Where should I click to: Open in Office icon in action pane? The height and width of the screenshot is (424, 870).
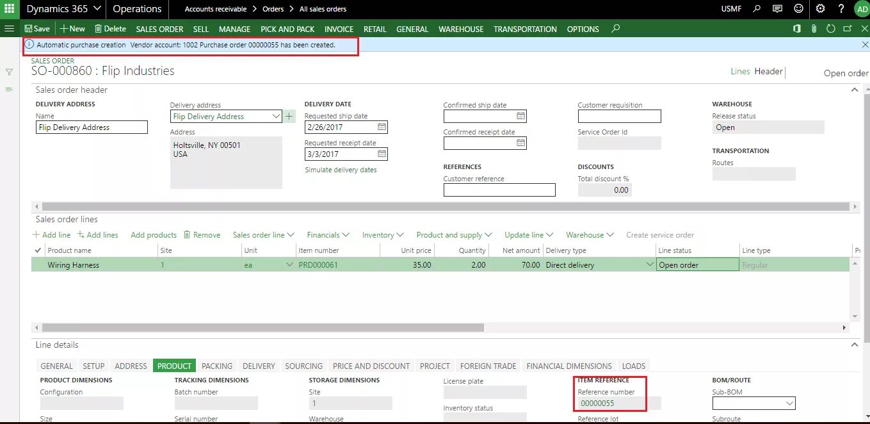[797, 29]
